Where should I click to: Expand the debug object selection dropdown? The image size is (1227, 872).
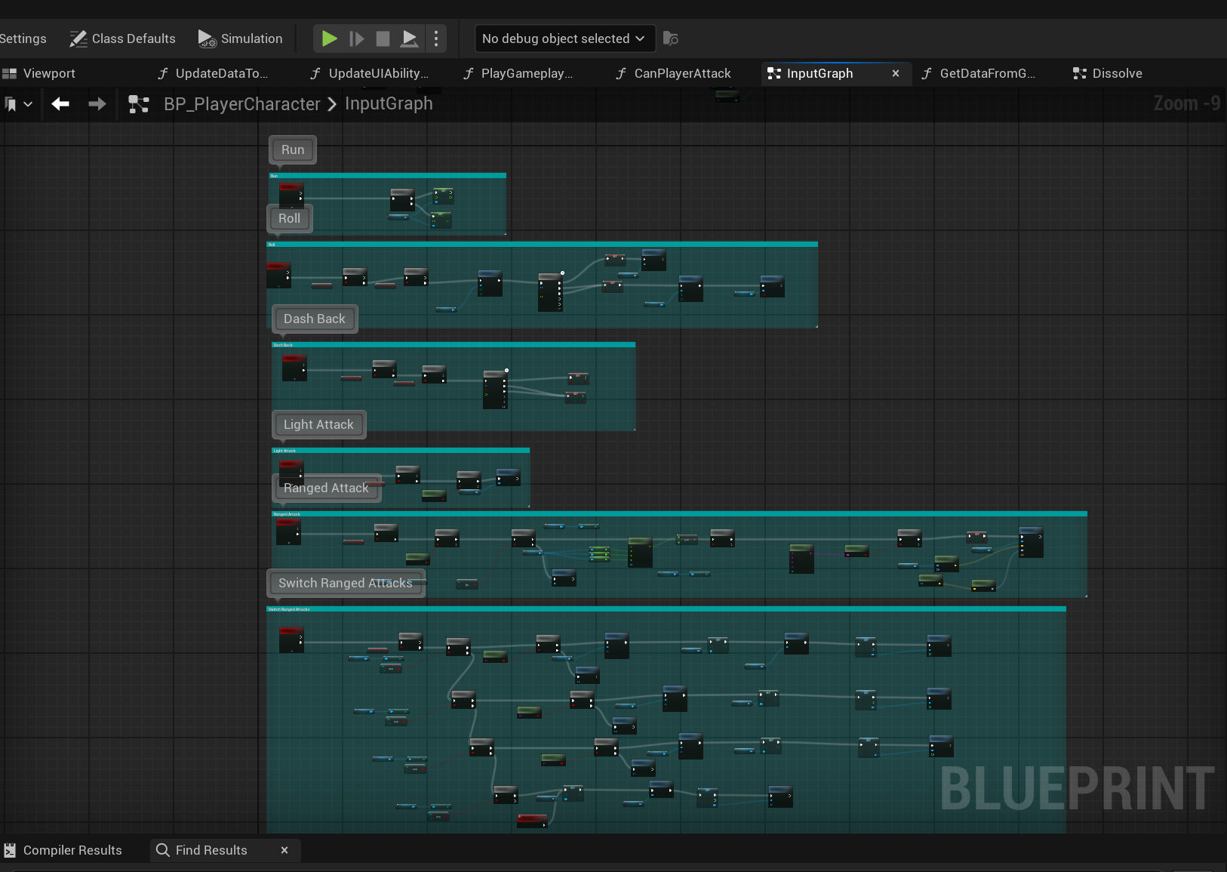(563, 39)
